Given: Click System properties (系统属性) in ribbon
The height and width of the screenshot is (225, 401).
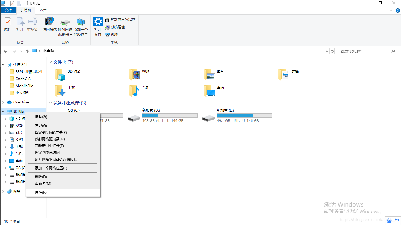Looking at the screenshot, I should (x=115, y=27).
